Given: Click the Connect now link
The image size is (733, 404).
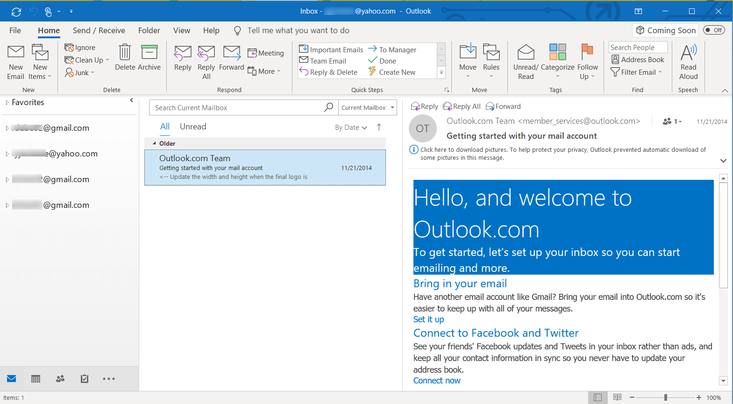Looking at the screenshot, I should coord(437,381).
